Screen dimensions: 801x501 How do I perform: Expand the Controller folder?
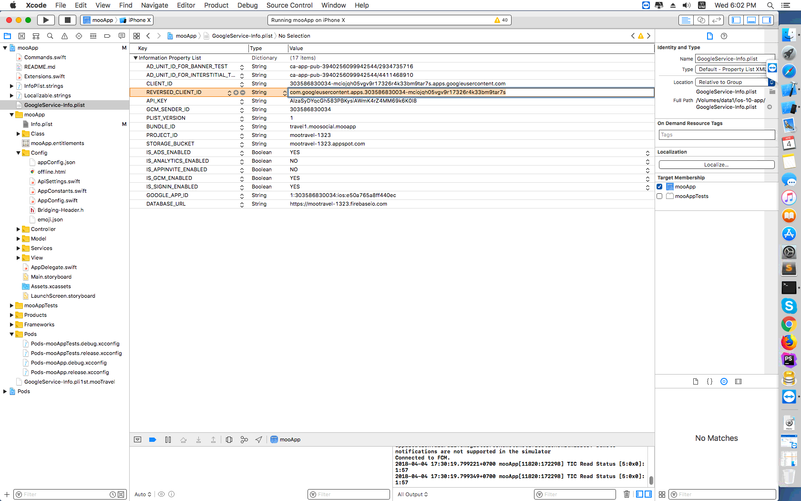18,230
